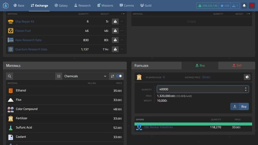Click the pie chart statistics icon
This screenshot has width=258, height=145.
click(247, 77)
